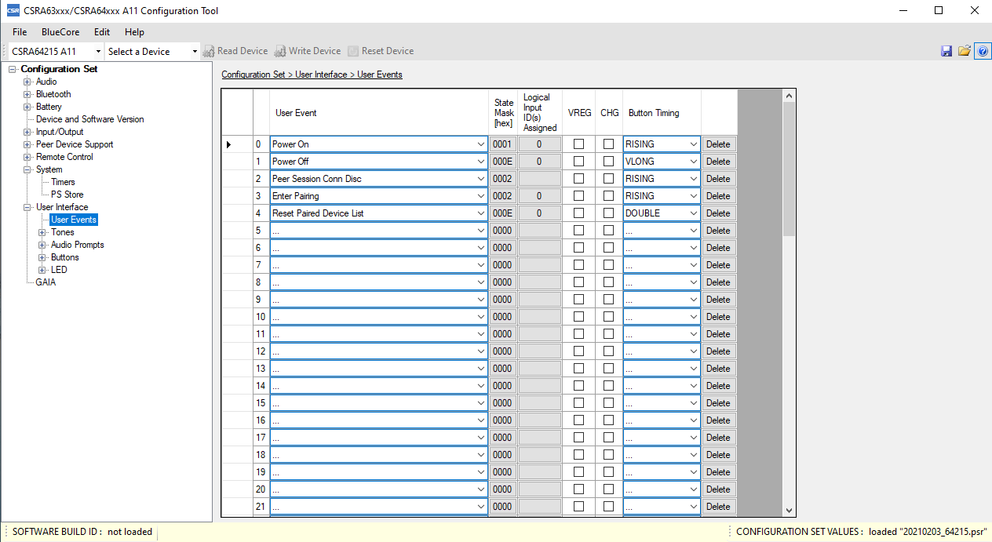This screenshot has height=542, width=992.
Task: Enable VREG checkbox for Power On
Action: click(x=579, y=144)
